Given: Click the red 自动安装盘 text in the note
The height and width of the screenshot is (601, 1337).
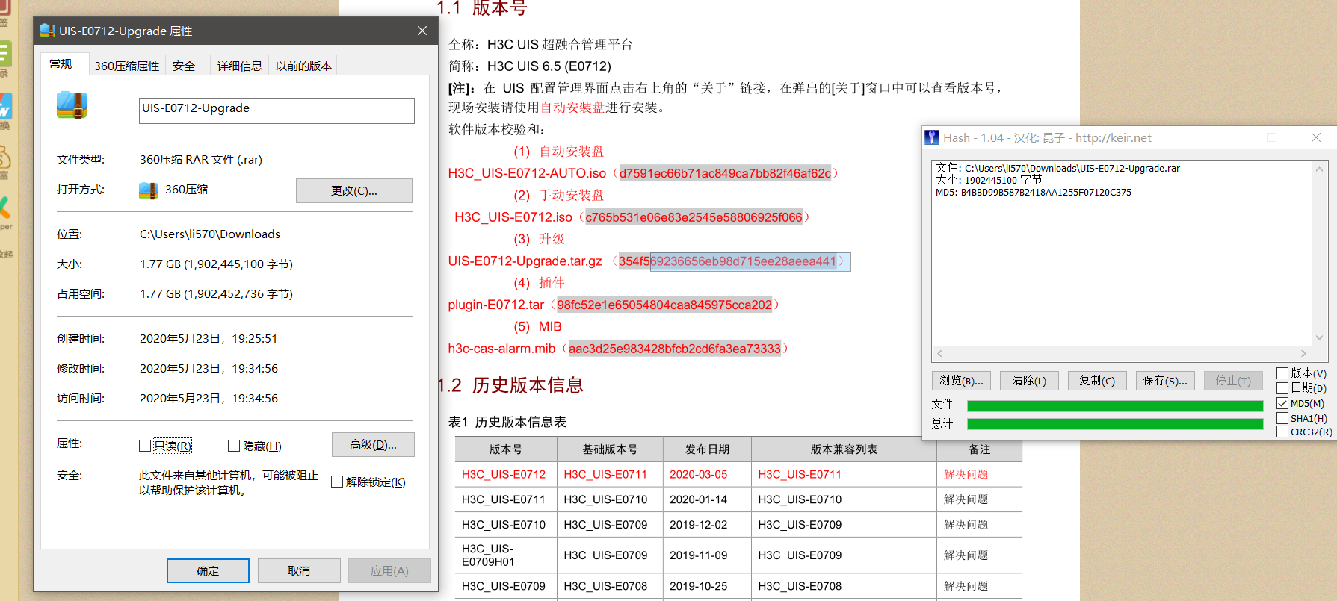Looking at the screenshot, I should [572, 108].
